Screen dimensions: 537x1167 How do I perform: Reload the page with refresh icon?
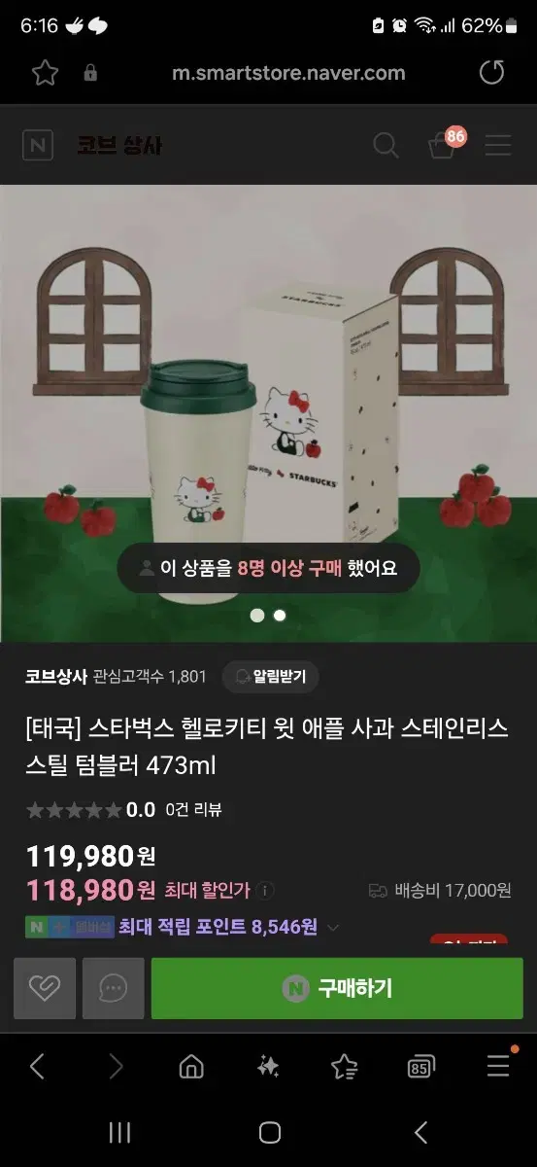coord(492,72)
